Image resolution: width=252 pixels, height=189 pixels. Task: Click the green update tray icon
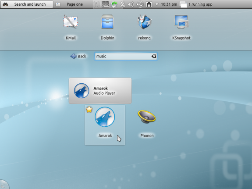tap(114, 4)
